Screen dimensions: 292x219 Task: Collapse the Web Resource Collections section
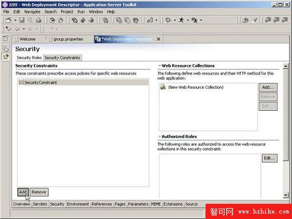[x=159, y=66]
